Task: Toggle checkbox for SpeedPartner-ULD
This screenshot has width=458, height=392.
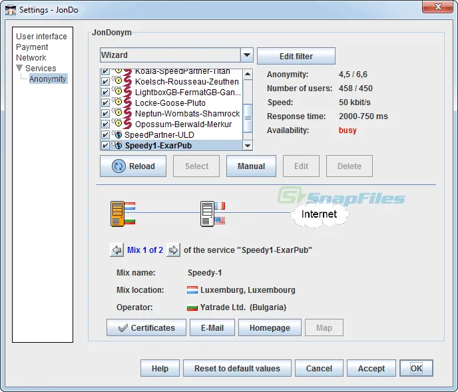Action: tap(105, 134)
